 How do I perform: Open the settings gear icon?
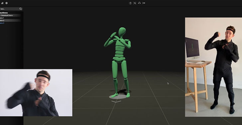click(7, 3)
